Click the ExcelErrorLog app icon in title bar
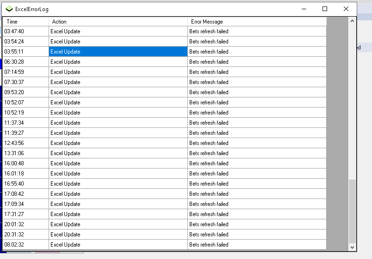 coord(9,9)
